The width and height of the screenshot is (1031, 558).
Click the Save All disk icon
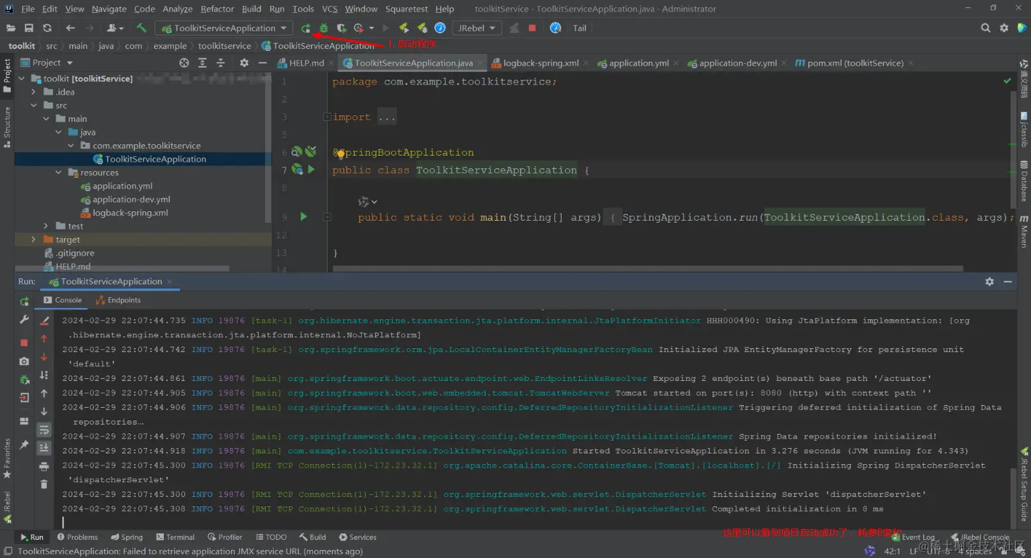click(29, 28)
